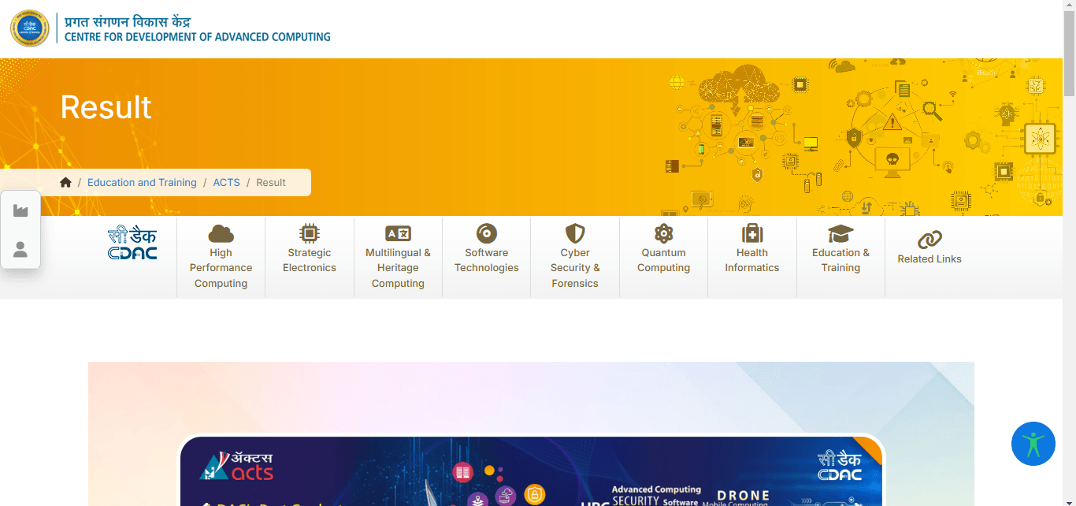1076x506 pixels.
Task: Click the Related Links chain icon
Action: pyautogui.click(x=929, y=240)
